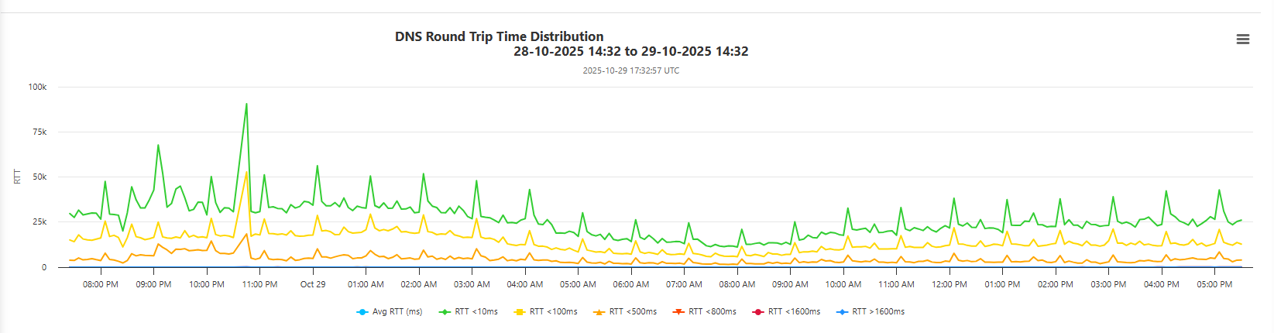
Task: Click the orange triangle RTT <500ms marker
Action: 599,312
